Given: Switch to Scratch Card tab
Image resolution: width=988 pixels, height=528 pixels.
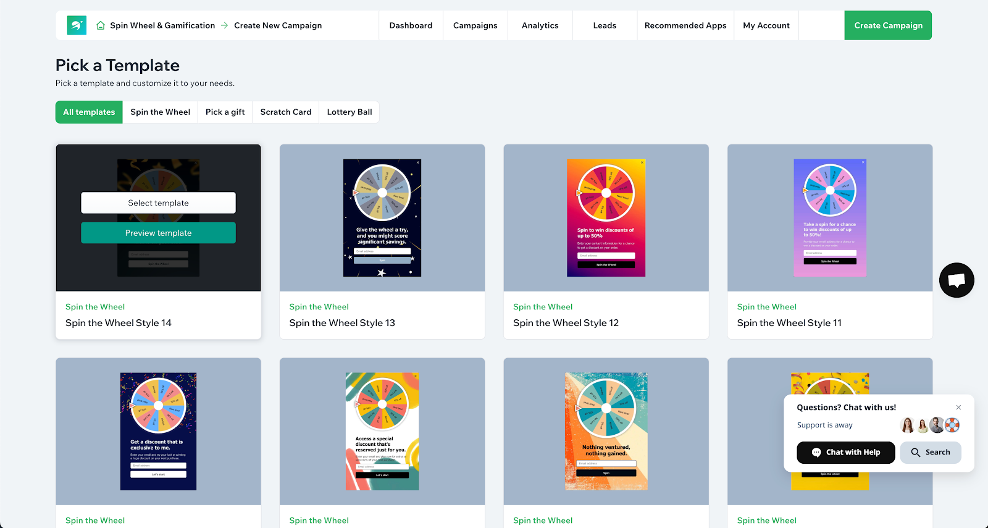Looking at the screenshot, I should pyautogui.click(x=285, y=112).
